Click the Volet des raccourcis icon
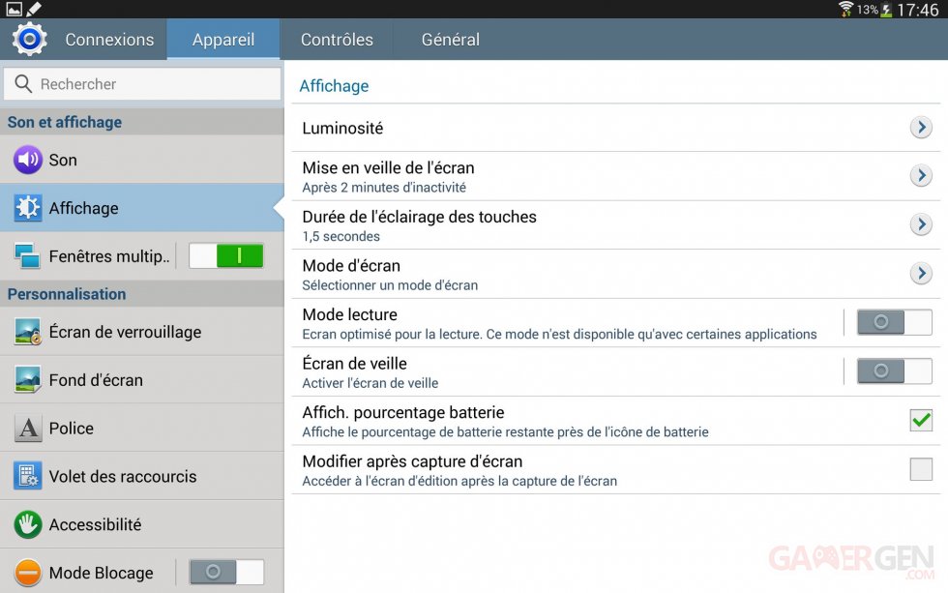The width and height of the screenshot is (948, 593). pyautogui.click(x=28, y=476)
